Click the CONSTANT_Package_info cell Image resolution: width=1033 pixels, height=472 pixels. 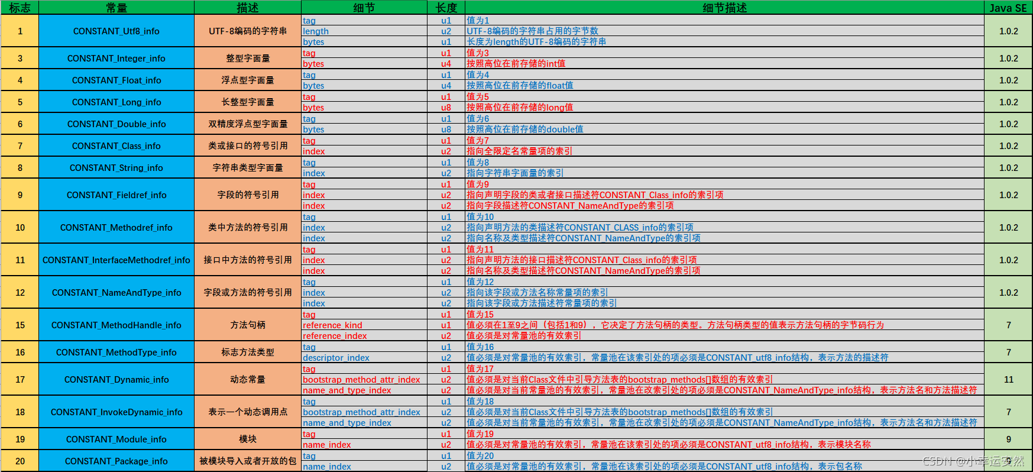click(x=116, y=461)
